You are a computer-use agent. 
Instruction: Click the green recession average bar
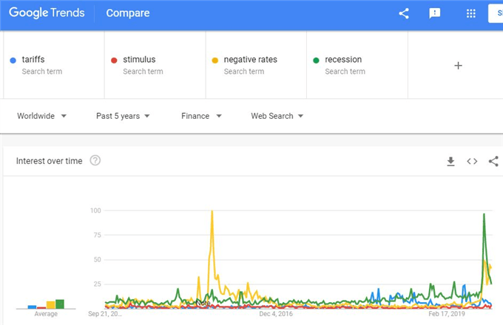[x=60, y=304]
